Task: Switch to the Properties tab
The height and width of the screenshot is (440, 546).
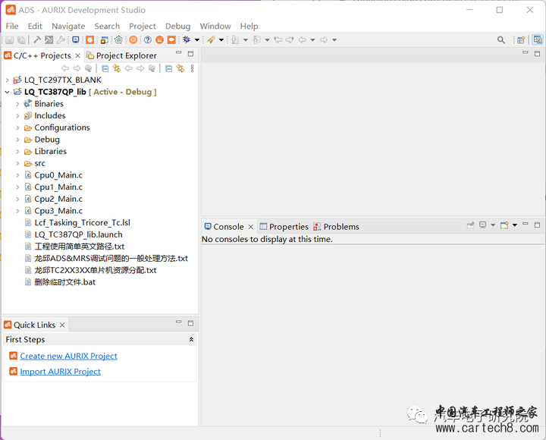Action: pos(284,227)
